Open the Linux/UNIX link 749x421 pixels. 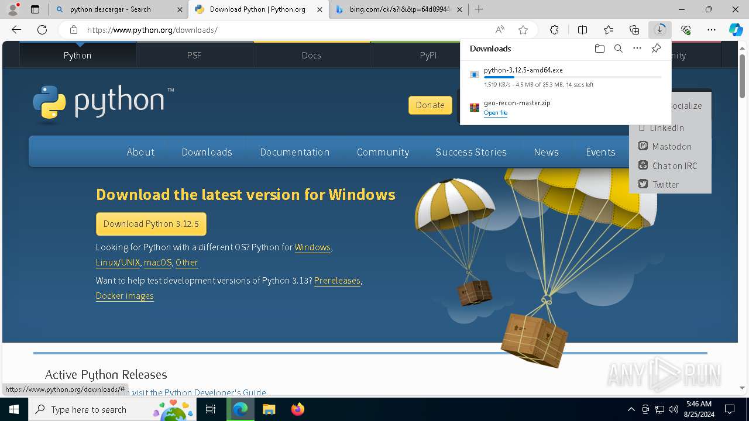pos(118,263)
